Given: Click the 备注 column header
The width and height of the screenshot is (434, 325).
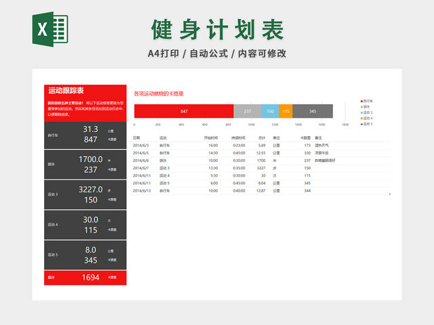Looking at the screenshot, I should click(318, 137).
